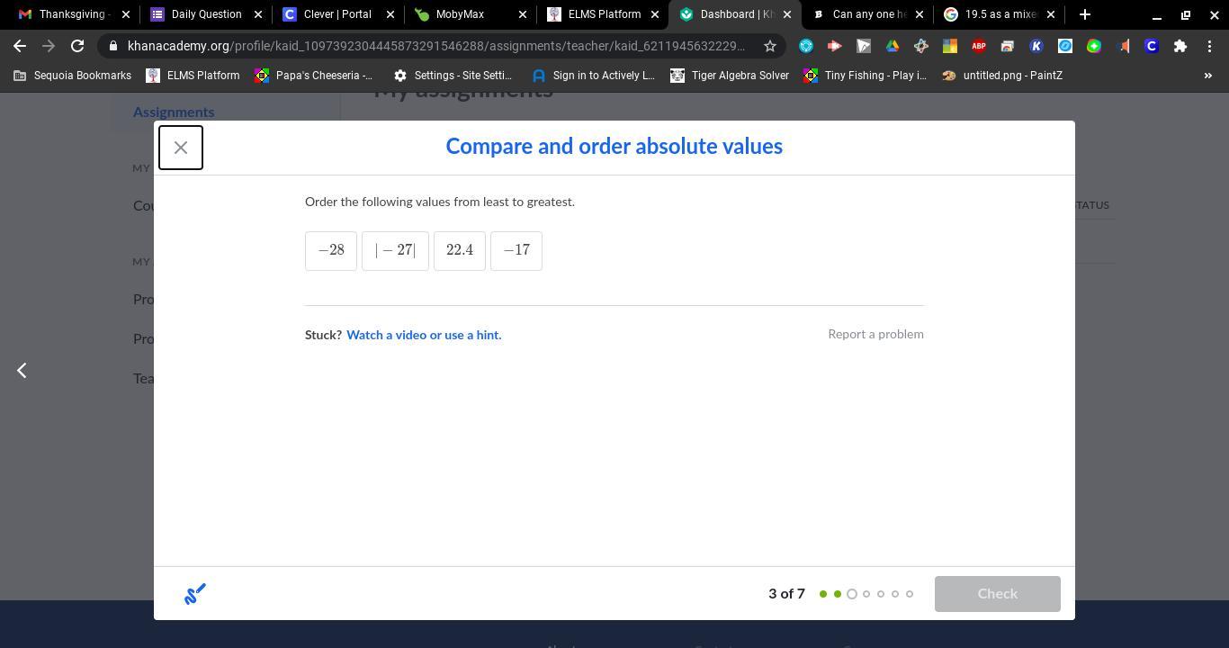Click the current third progress dot

852,594
